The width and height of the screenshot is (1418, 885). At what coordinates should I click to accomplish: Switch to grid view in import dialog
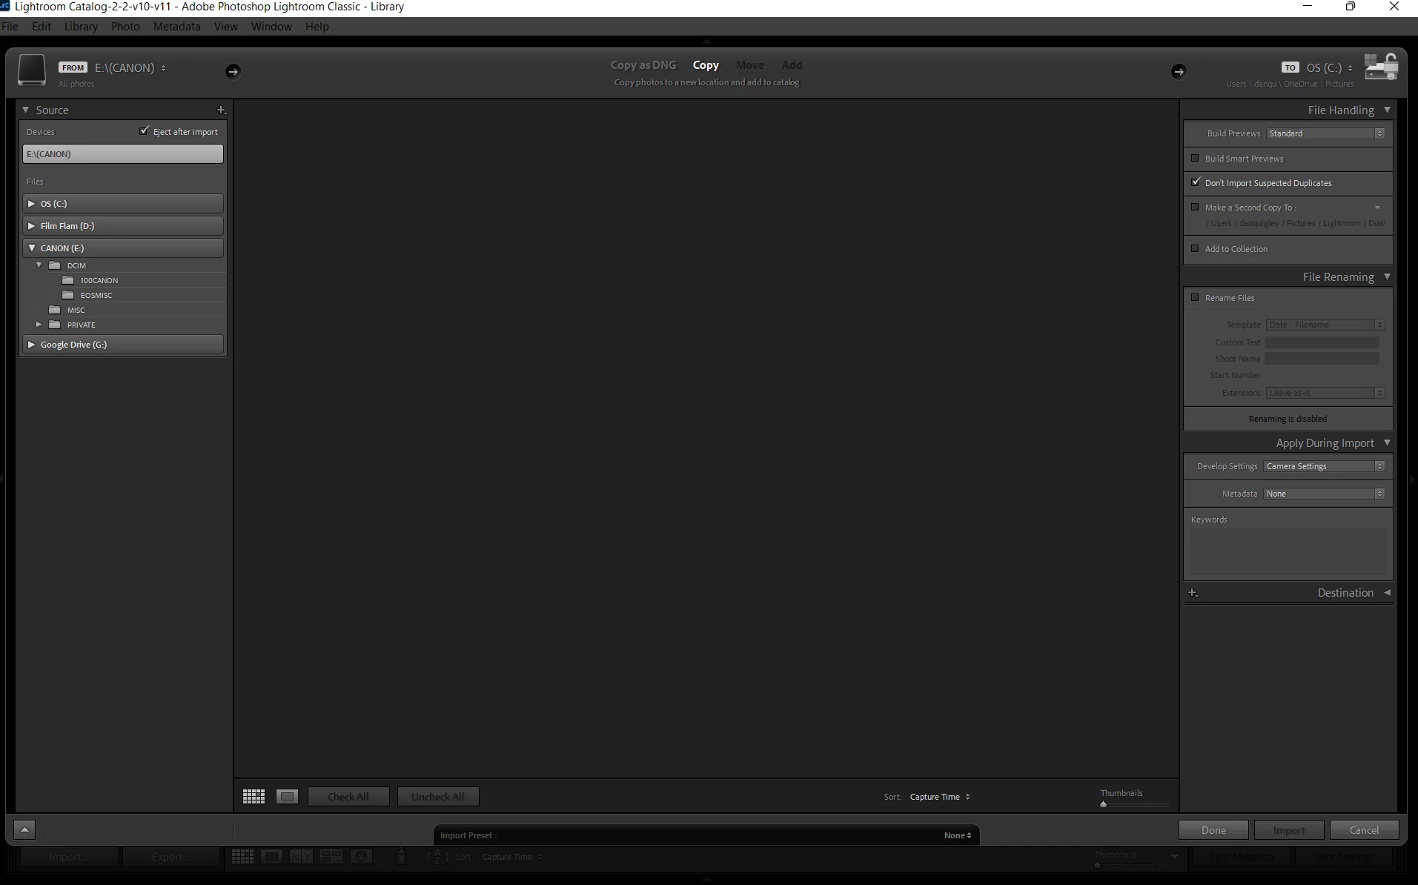[254, 796]
